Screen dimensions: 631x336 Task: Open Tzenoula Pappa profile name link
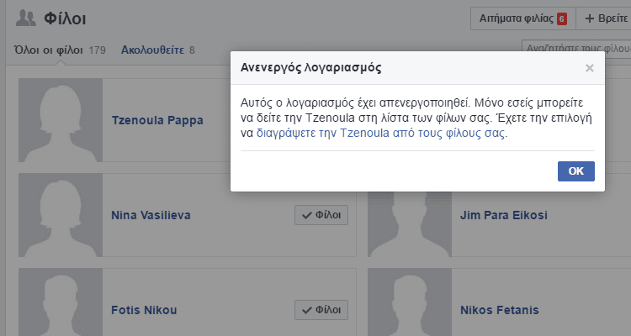157,120
